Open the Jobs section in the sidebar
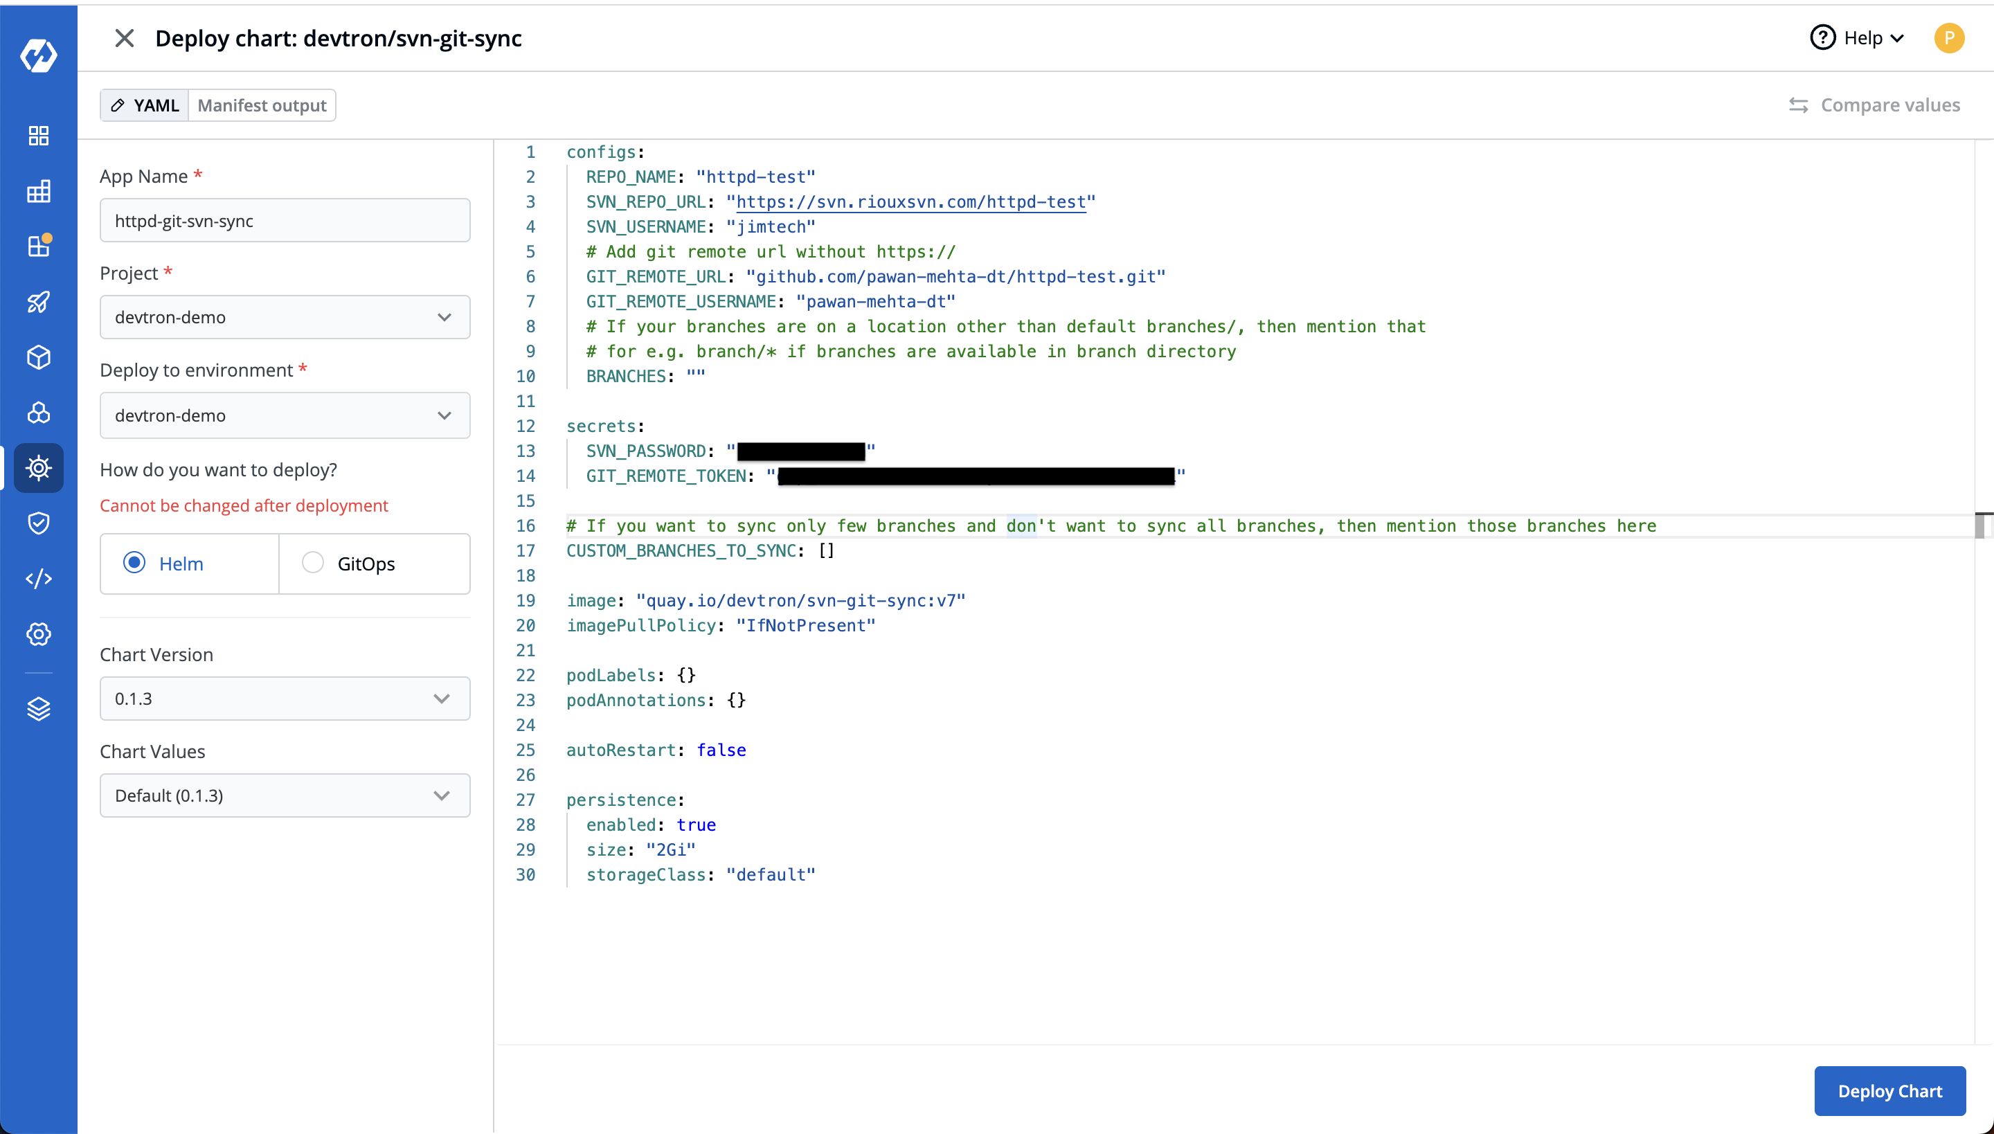The width and height of the screenshot is (1994, 1134). 38,191
